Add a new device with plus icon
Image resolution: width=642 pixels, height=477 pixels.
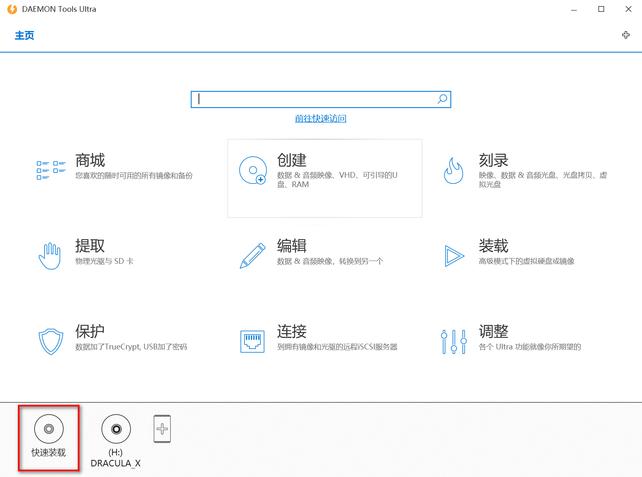(162, 429)
